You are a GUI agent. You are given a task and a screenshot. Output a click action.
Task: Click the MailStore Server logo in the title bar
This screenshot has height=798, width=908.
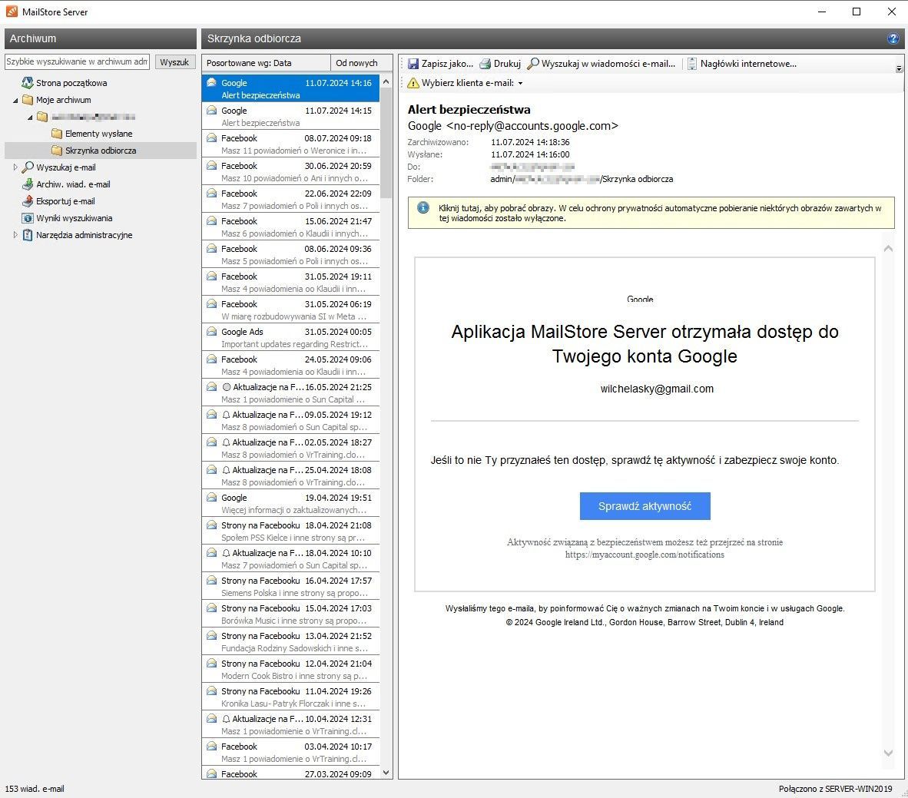pyautogui.click(x=12, y=12)
